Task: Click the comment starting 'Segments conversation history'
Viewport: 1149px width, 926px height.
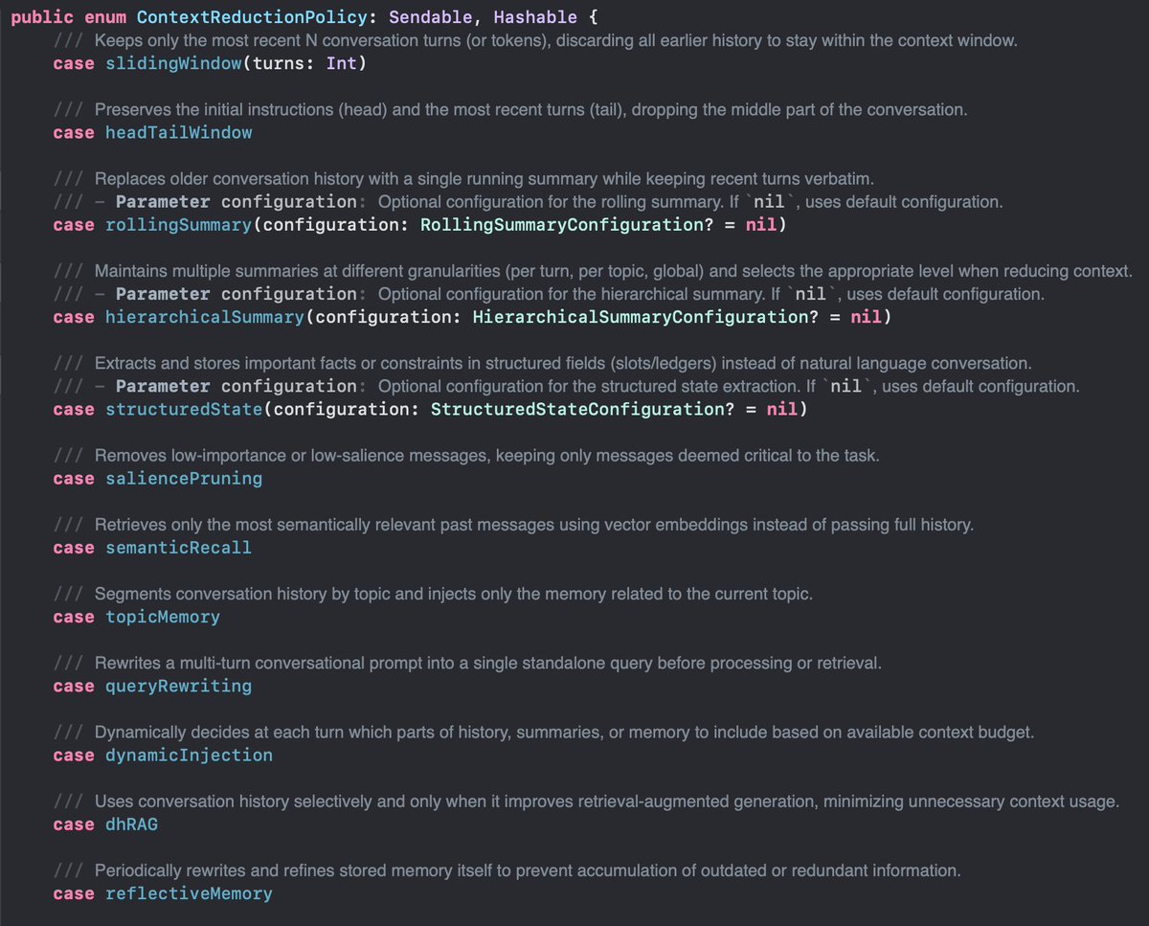Action: point(433,595)
